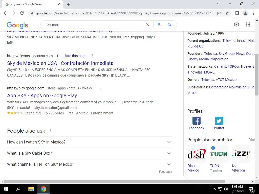
Task: Open a new tab with the plus icon
Action: click(x=68, y=4)
